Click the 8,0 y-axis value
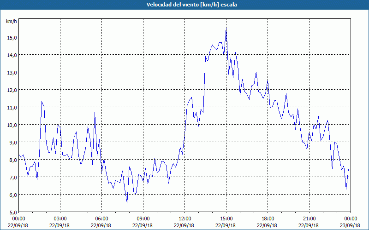 (13, 160)
